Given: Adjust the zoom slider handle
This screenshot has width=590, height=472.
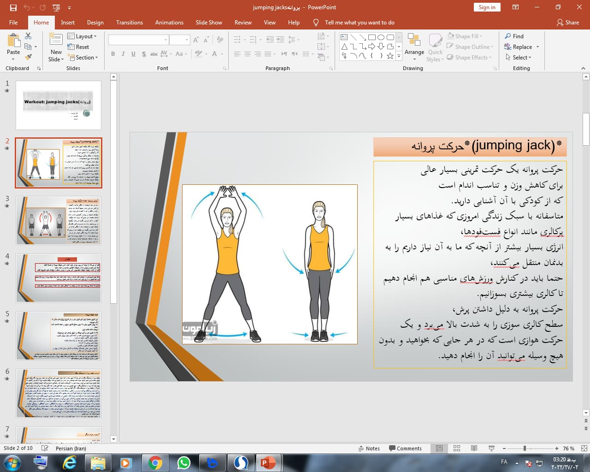Looking at the screenshot, I should point(525,448).
